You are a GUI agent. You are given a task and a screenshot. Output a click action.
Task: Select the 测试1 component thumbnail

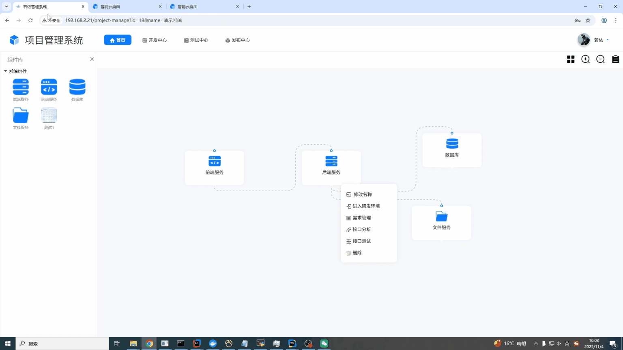(49, 115)
